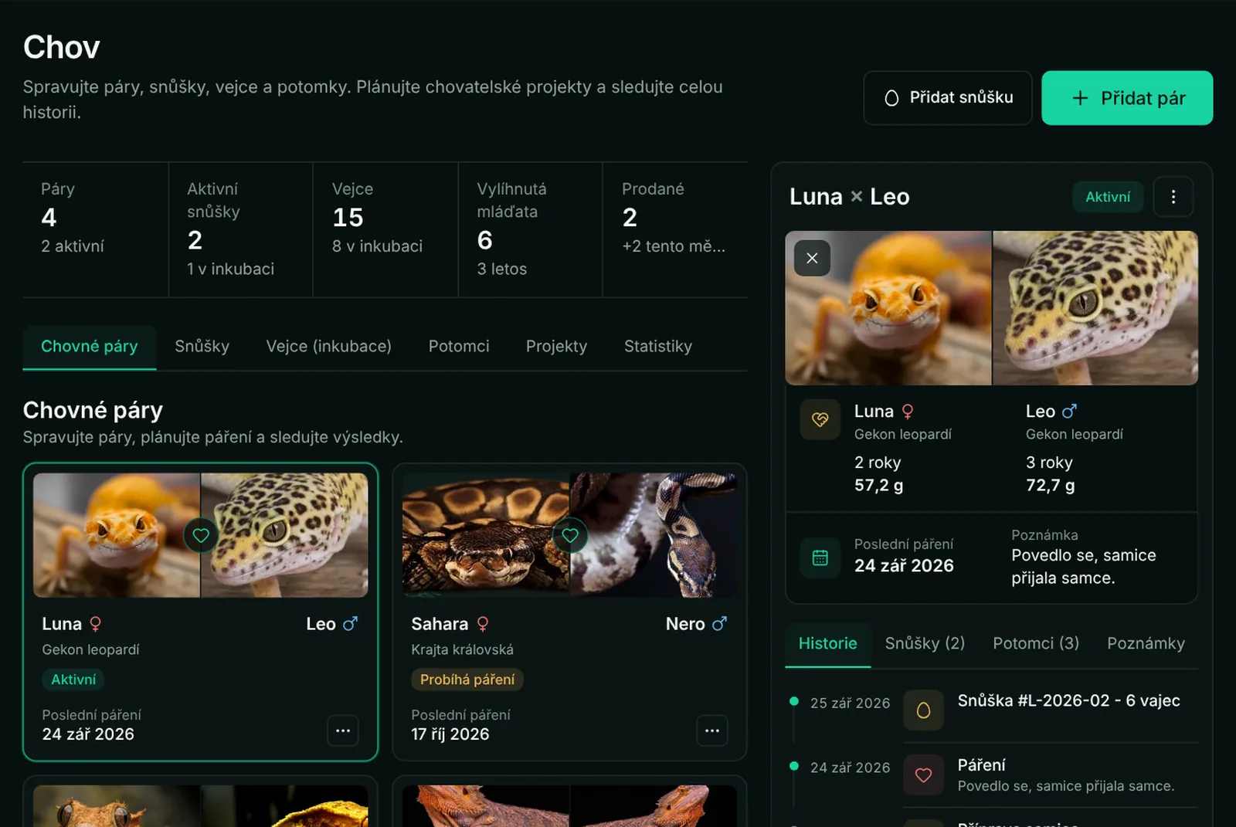The image size is (1236, 827).
Task: Select the Historie tab in the detail panel
Action: [x=828, y=644]
